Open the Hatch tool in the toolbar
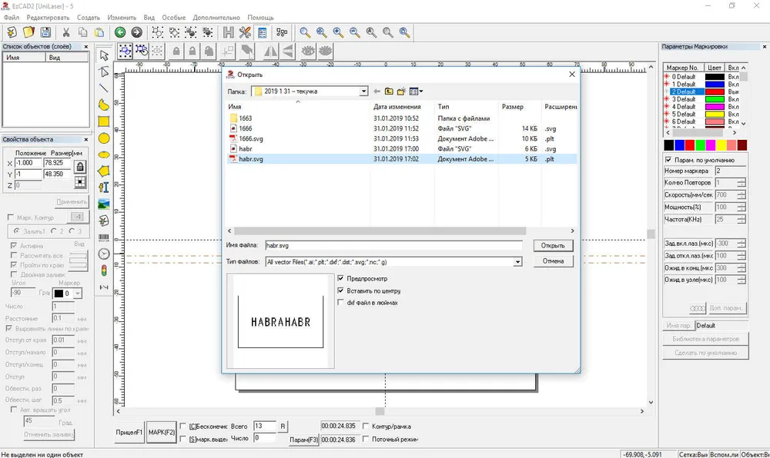The height and width of the screenshot is (458, 770). [229, 32]
